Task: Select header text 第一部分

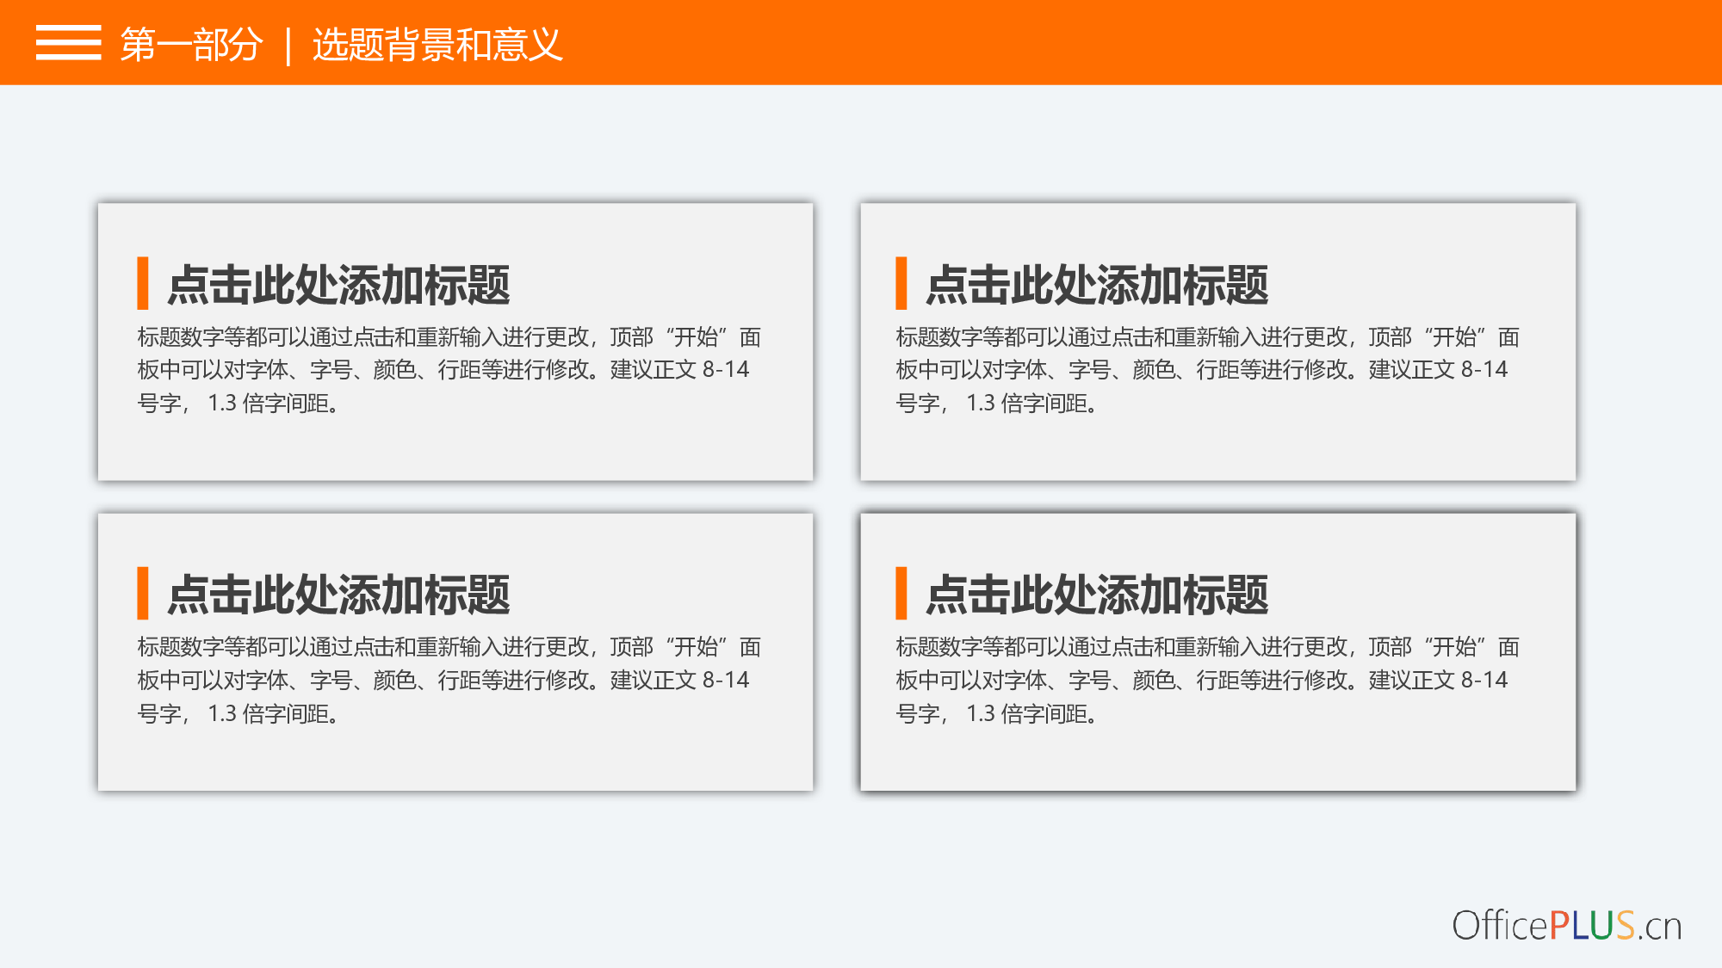Action: (x=191, y=44)
